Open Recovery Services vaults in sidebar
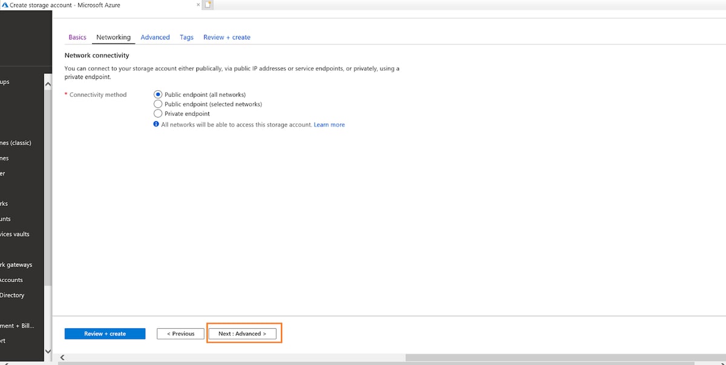Screen dimensions: 726x365 [x=16, y=234]
